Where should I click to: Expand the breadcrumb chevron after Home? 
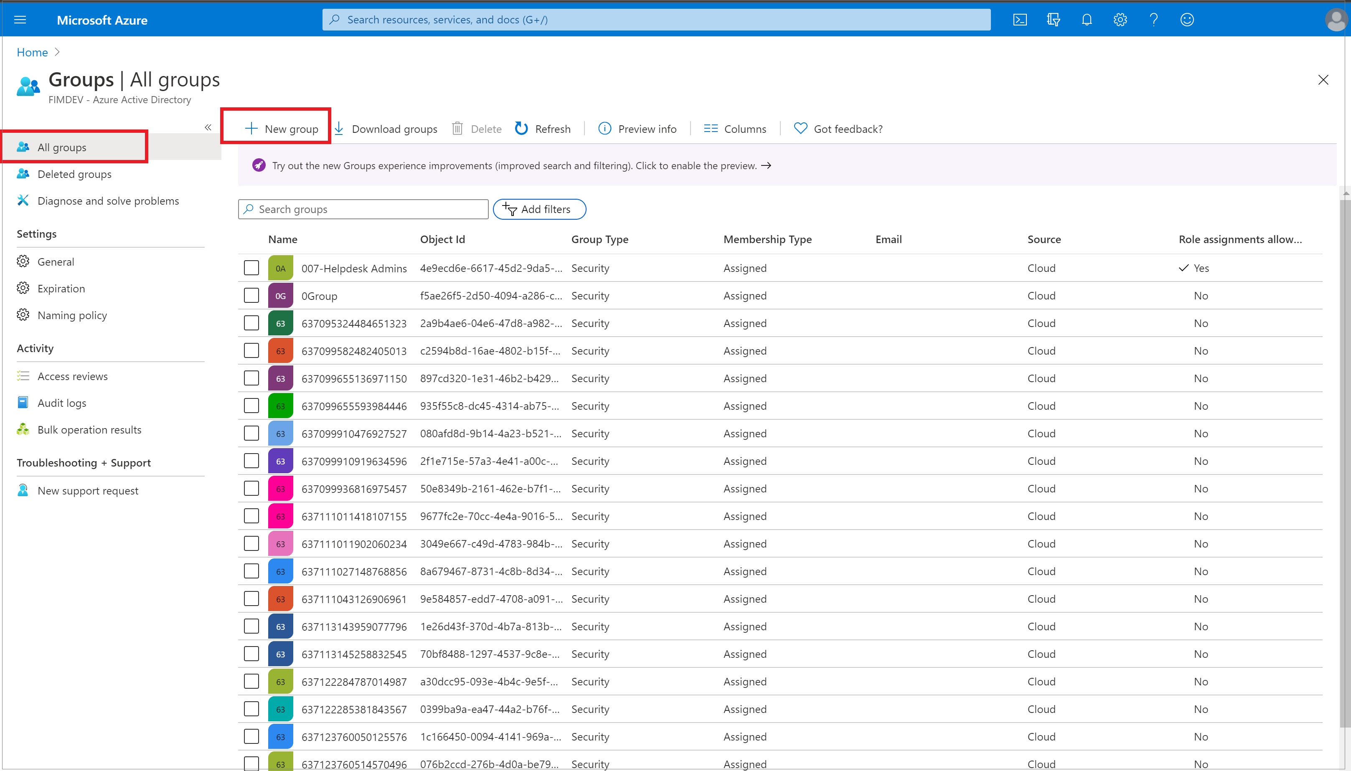[57, 52]
